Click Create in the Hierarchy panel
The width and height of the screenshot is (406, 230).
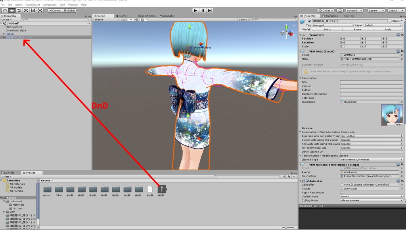[x=6, y=19]
